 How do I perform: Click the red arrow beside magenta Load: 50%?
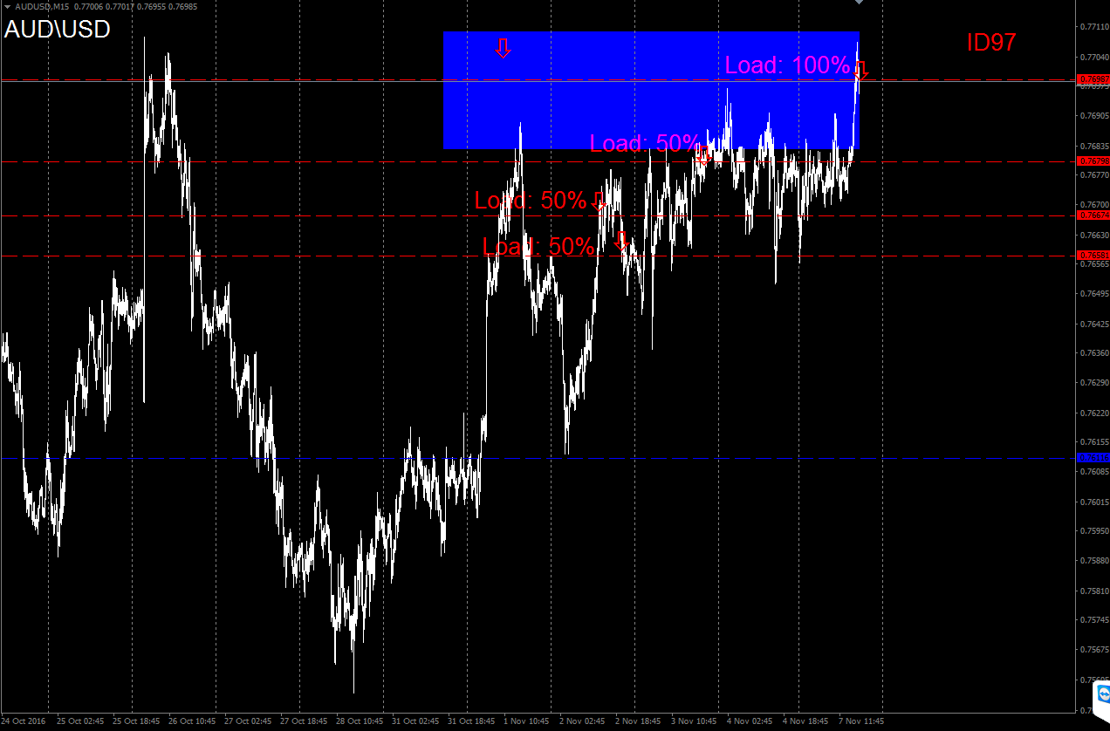click(704, 155)
